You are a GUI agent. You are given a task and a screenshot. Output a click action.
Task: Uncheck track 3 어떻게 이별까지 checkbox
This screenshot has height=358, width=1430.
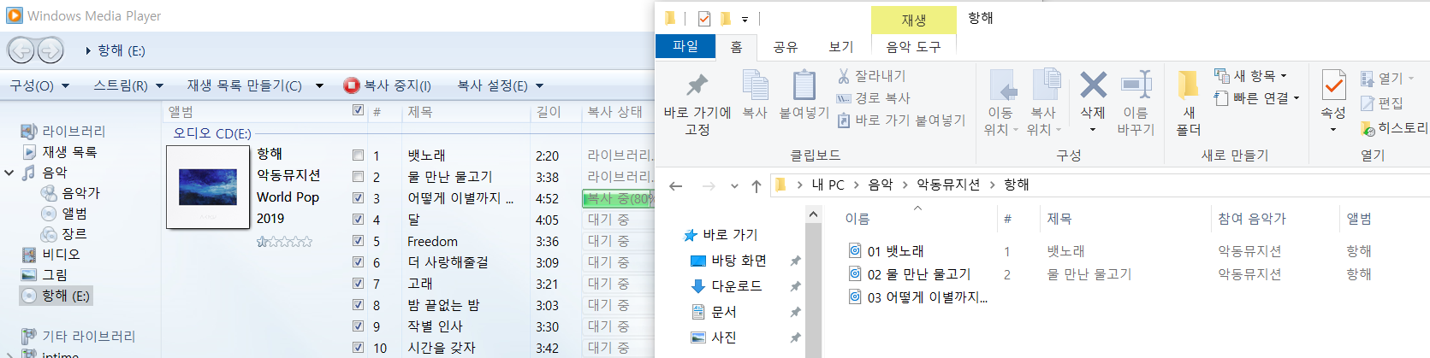359,198
